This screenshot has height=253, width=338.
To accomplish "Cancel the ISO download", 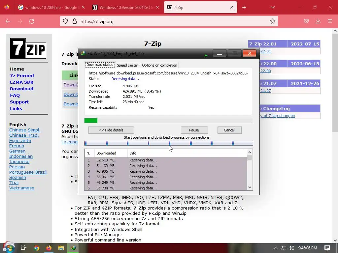I will (229, 130).
